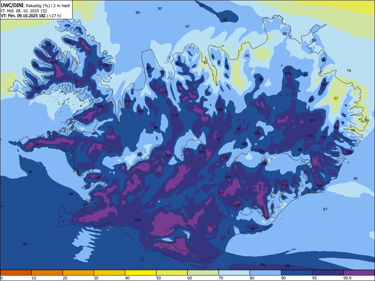Click the 'IT: Mið. 08. 10. 2025 15Z' line
Image resolution: width=375 pixels, height=281 pixels.
tap(24, 11)
